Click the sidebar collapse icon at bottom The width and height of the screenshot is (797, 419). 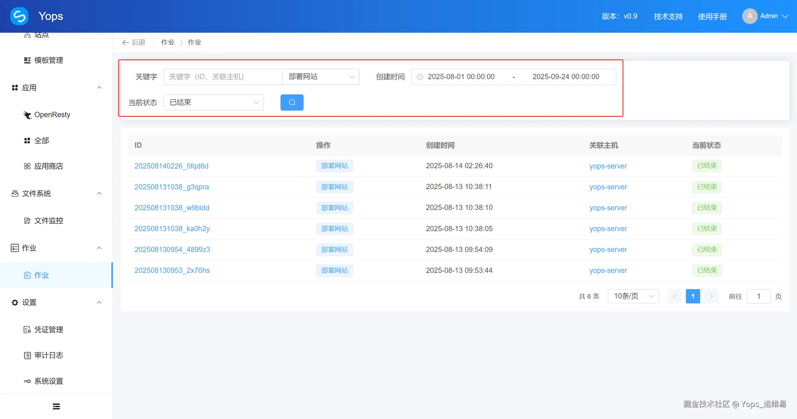(x=56, y=406)
